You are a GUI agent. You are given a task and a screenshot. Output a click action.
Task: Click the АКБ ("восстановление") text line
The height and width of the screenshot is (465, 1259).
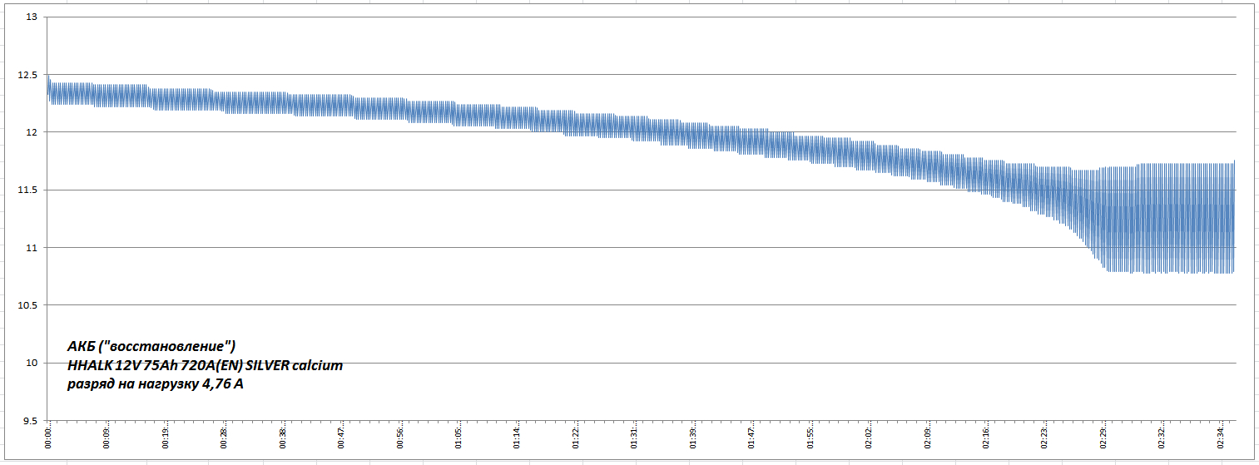coord(151,345)
